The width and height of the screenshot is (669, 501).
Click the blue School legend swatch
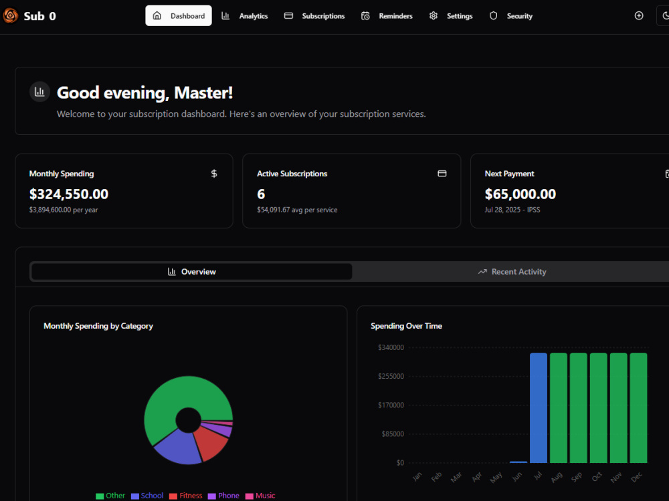(135, 496)
